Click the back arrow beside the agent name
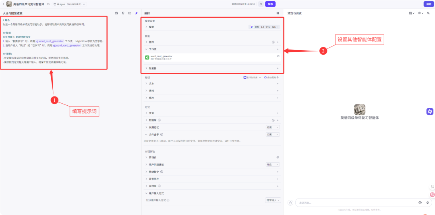This screenshot has width=435, height=215. click(x=3, y=4)
